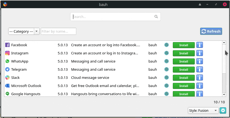This screenshot has width=230, height=118.
Task: Select the Facebook name text
Action: [19, 45]
